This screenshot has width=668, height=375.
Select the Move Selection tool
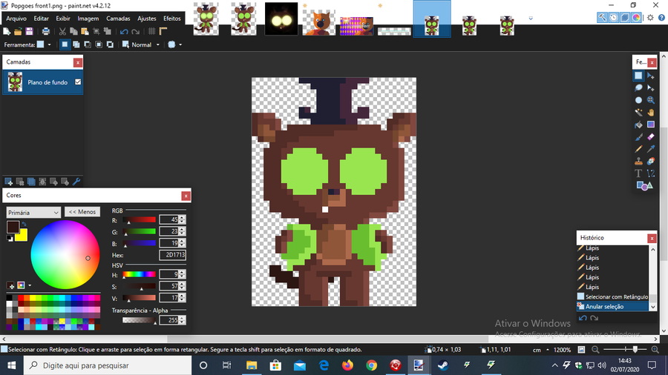(x=650, y=88)
